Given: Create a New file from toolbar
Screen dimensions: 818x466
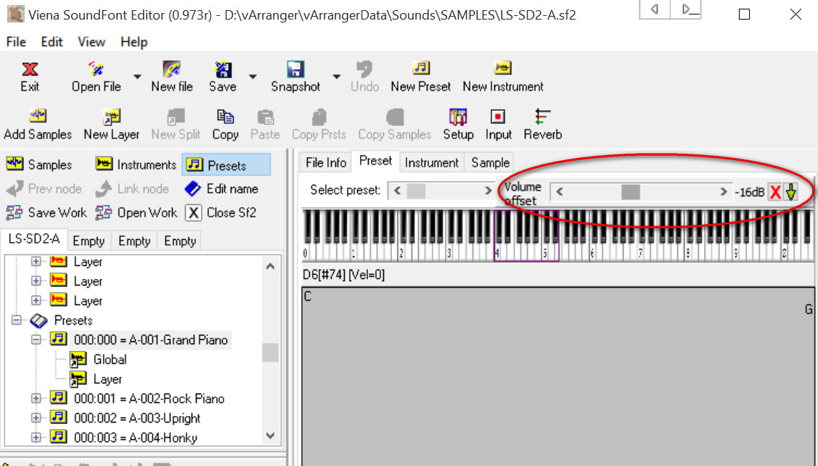Looking at the screenshot, I should click(x=171, y=70).
